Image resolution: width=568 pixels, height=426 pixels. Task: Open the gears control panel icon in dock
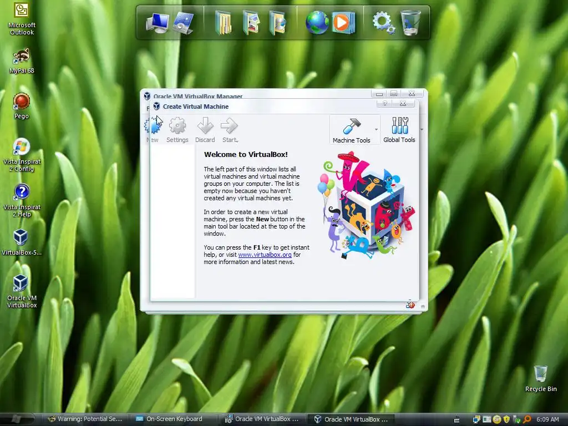[384, 22]
